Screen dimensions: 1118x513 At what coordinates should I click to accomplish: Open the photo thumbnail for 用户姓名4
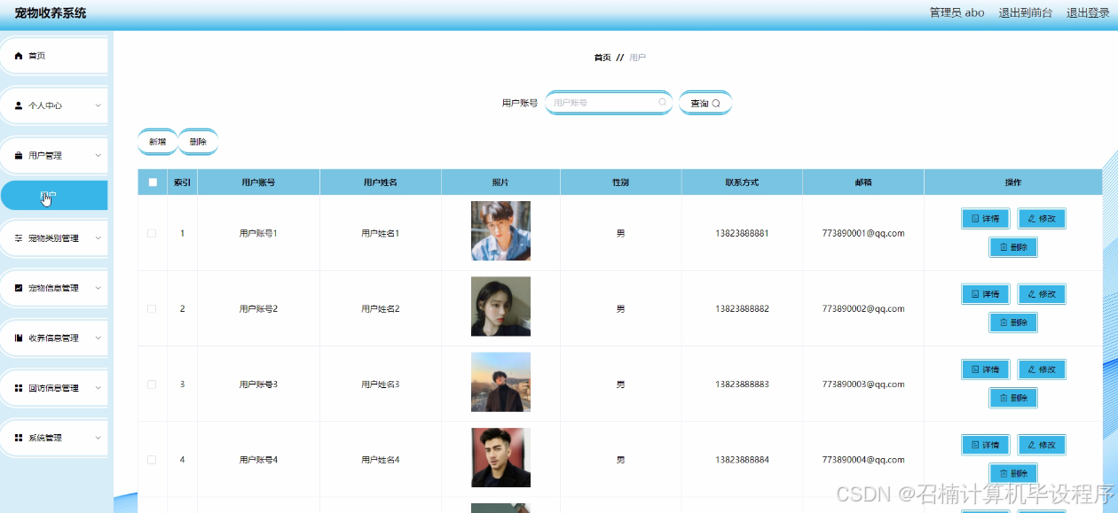pos(500,457)
